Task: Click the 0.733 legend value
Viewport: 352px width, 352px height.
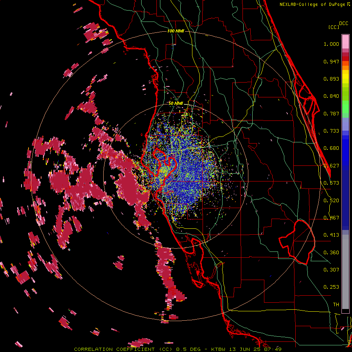Action: 331,131
